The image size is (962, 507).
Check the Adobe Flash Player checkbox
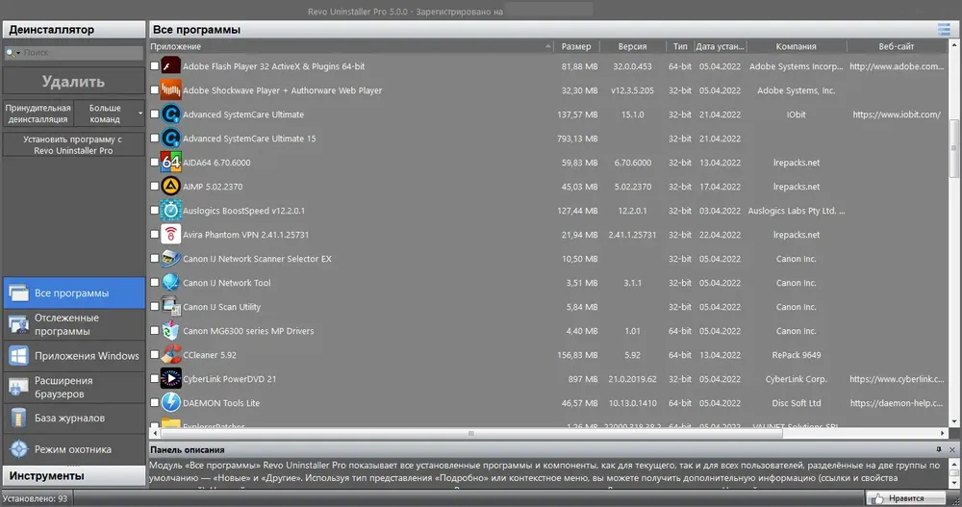coord(155,65)
